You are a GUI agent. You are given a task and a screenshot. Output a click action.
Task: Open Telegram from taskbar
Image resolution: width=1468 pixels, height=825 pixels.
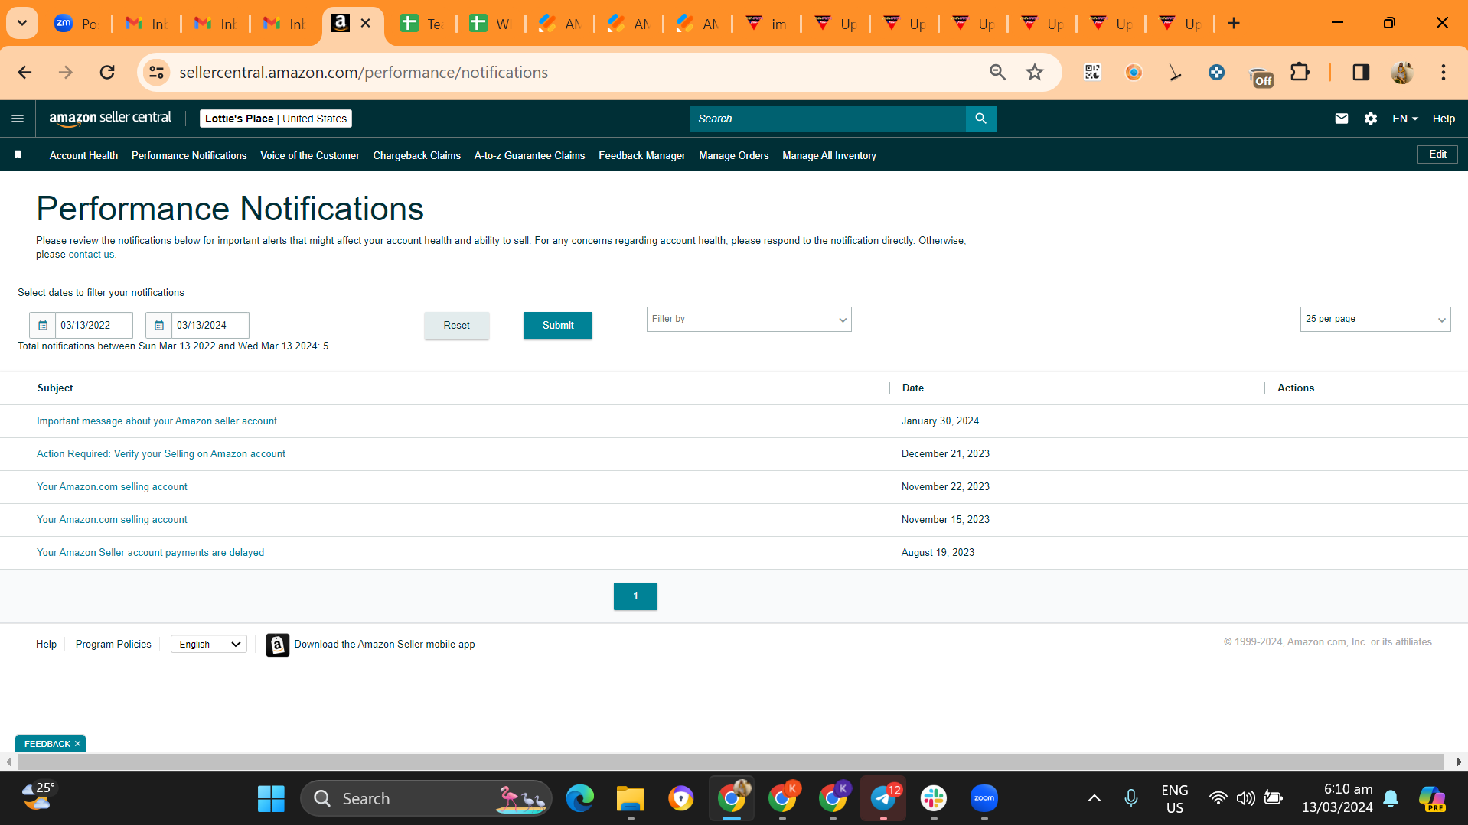(883, 799)
